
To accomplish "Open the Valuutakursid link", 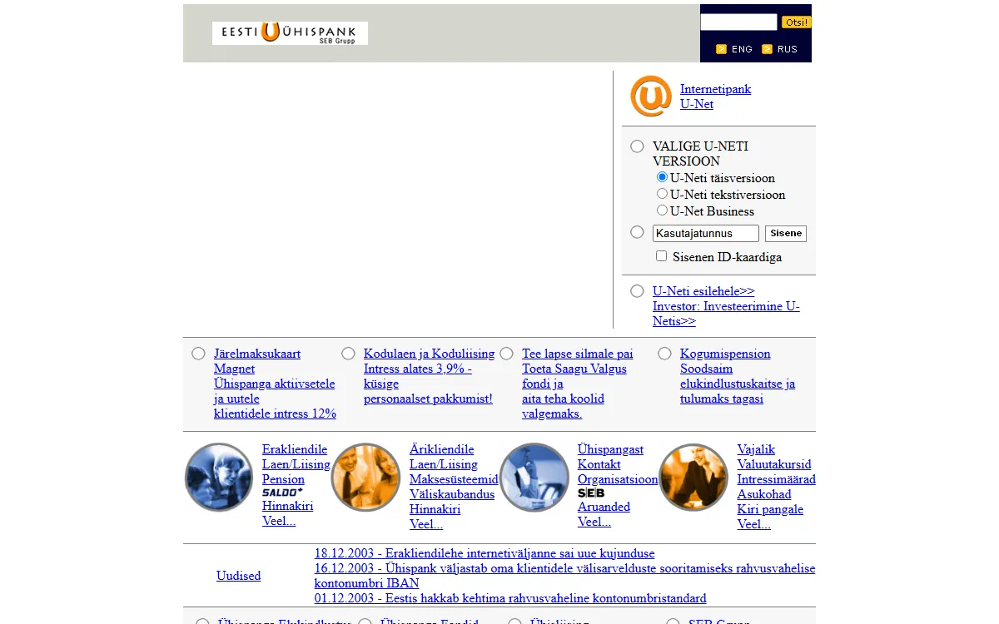I will click(774, 464).
